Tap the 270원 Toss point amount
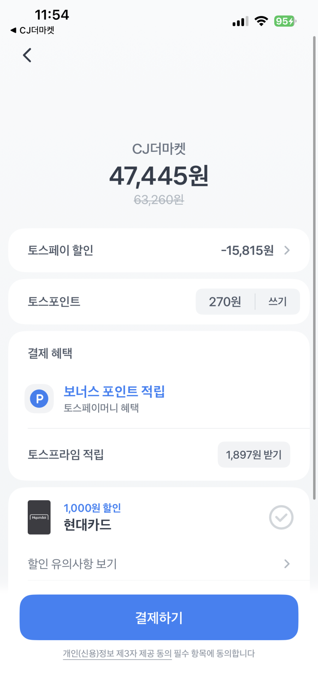The height and width of the screenshot is (688, 318). [225, 302]
